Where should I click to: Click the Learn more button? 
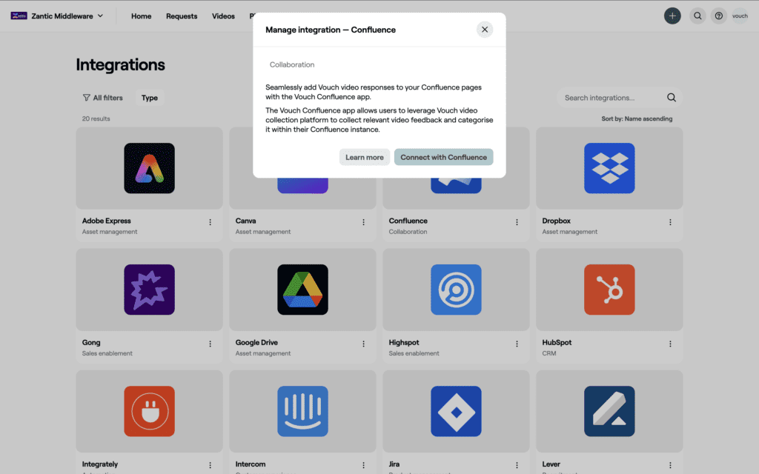(x=365, y=157)
